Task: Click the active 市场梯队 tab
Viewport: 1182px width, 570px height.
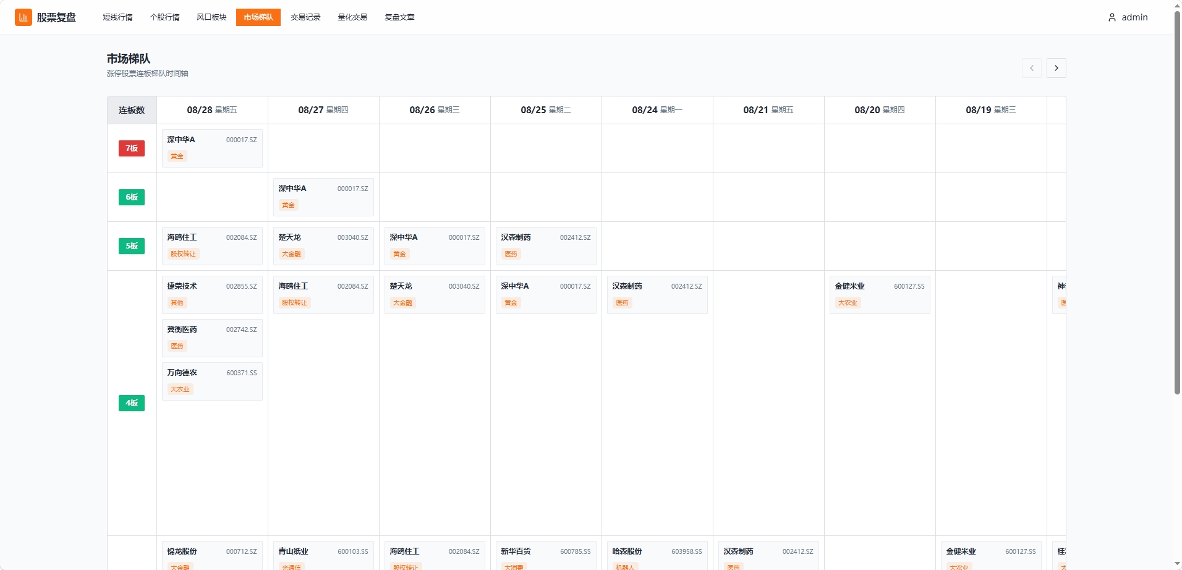Action: point(258,17)
